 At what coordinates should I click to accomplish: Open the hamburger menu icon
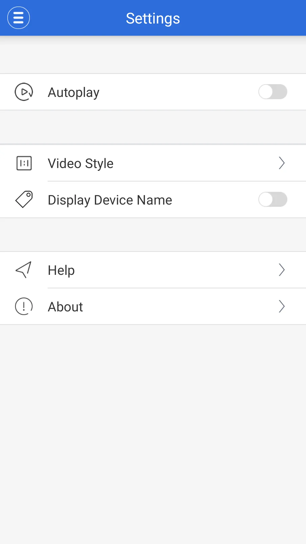coord(18,18)
